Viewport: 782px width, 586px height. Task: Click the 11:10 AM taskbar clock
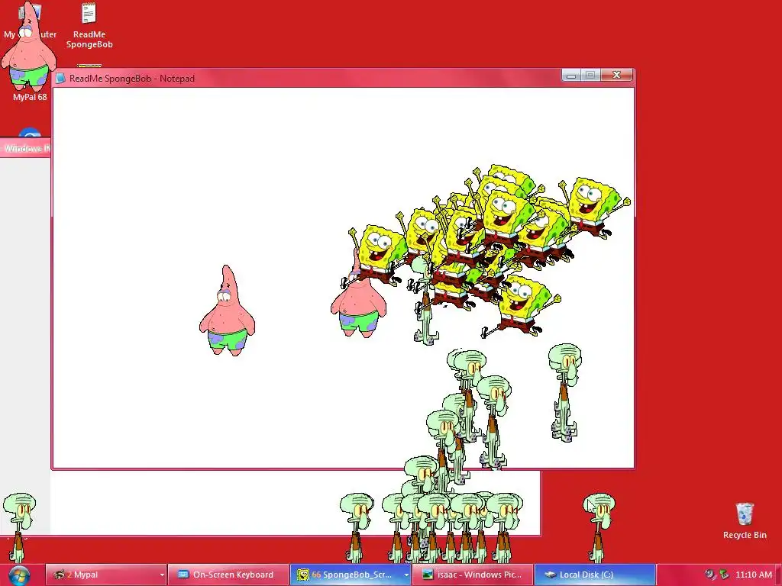pyautogui.click(x=754, y=575)
